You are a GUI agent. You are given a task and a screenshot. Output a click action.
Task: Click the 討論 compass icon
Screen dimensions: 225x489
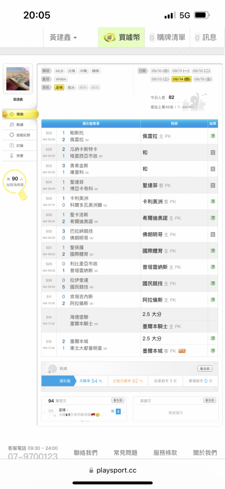click(12, 145)
